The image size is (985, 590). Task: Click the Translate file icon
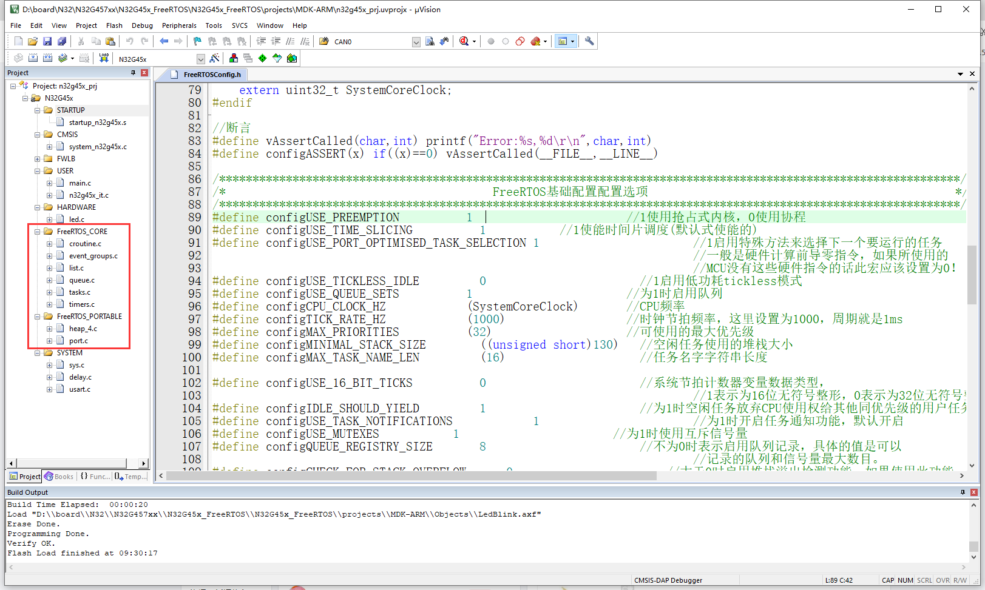tap(18, 58)
